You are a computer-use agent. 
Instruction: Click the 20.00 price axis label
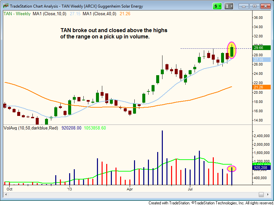tap(258, 92)
